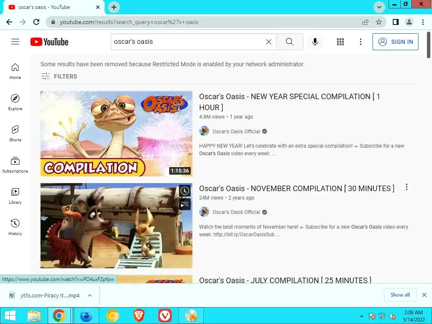This screenshot has width=432, height=324.
Task: Launch Vivaldi browser from taskbar
Action: [x=165, y=316]
